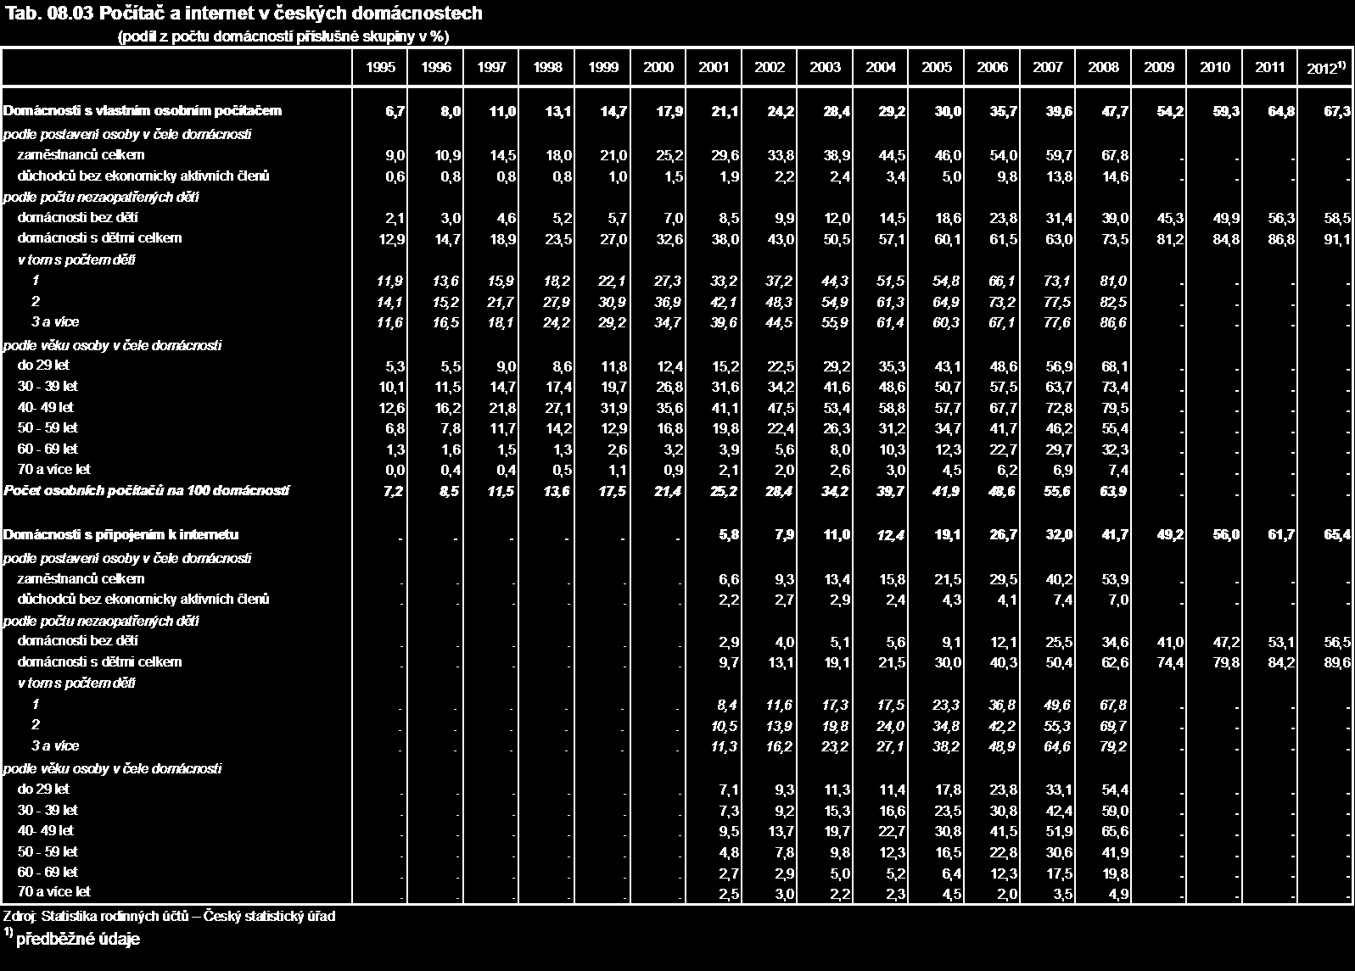Select the 2009 column header
This screenshot has width=1355, height=971.
pos(1159,68)
